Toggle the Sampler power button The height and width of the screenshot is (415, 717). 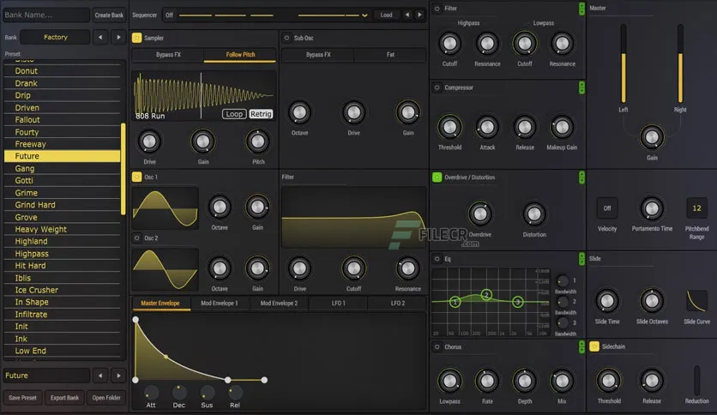[x=136, y=38]
